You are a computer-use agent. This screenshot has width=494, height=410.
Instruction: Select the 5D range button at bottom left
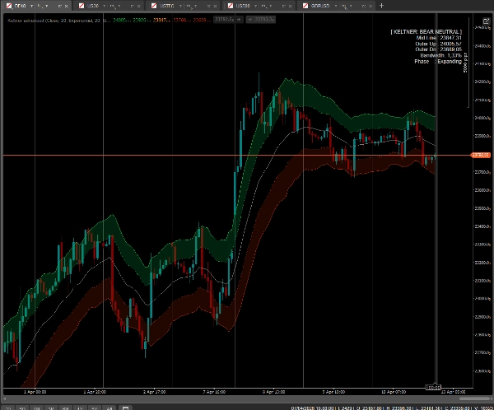tap(23, 407)
